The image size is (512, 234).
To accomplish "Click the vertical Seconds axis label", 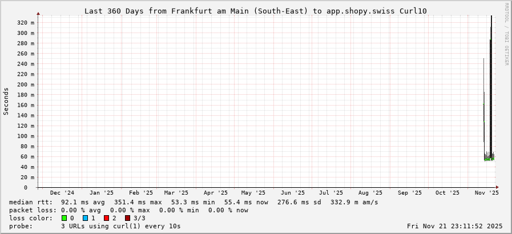I will tap(6, 102).
